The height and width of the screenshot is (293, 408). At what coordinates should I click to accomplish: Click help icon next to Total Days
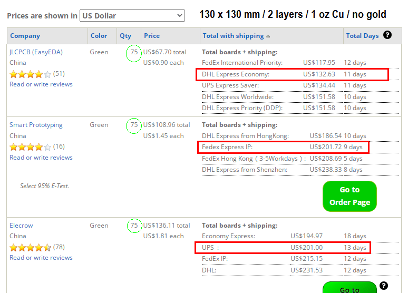pos(387,35)
